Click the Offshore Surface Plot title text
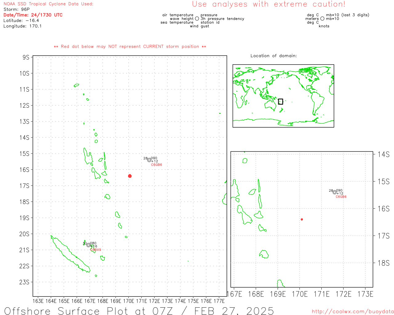The image size is (394, 315). 139,311
